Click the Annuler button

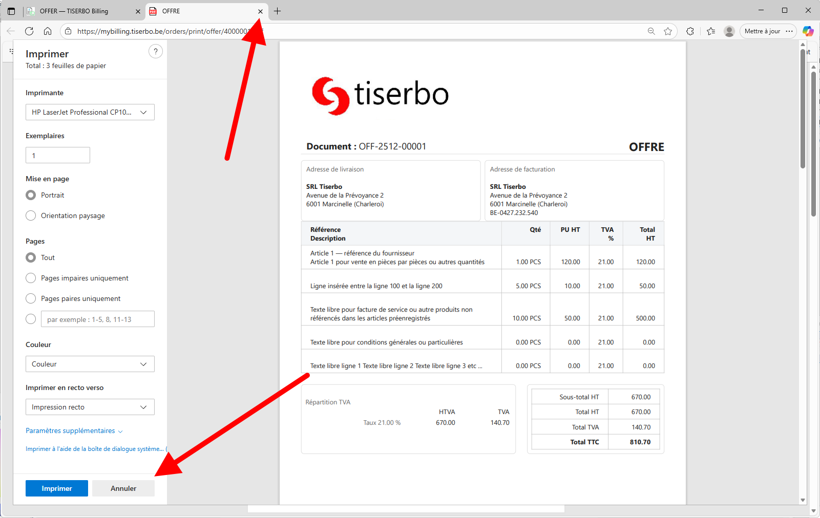(123, 488)
